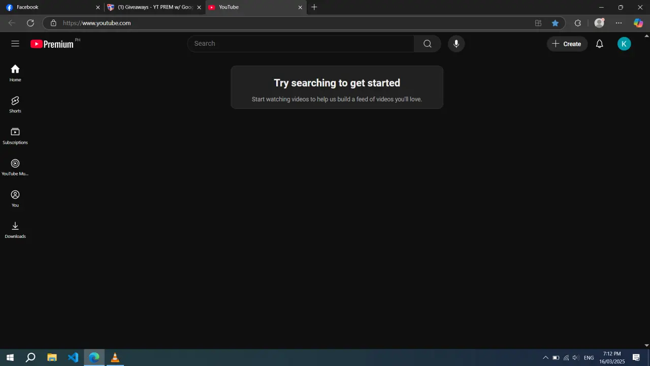The image size is (650, 366).
Task: Click the page scrollbar down arrow
Action: click(647, 345)
